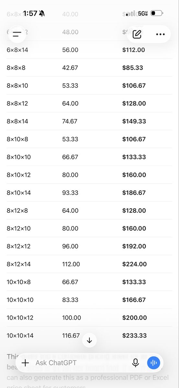Tap the battery indicator in status bar
This screenshot has height=388, width=179.
157,13
